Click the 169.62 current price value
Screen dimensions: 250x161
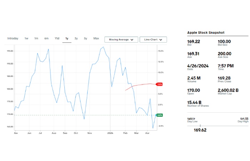(200, 130)
